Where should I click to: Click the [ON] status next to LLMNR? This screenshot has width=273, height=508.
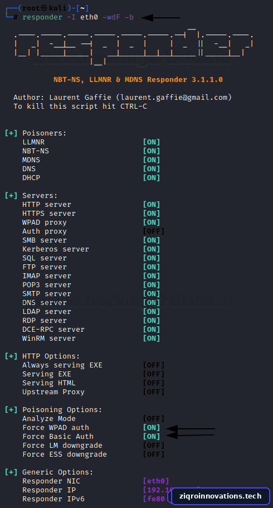pyautogui.click(x=152, y=142)
